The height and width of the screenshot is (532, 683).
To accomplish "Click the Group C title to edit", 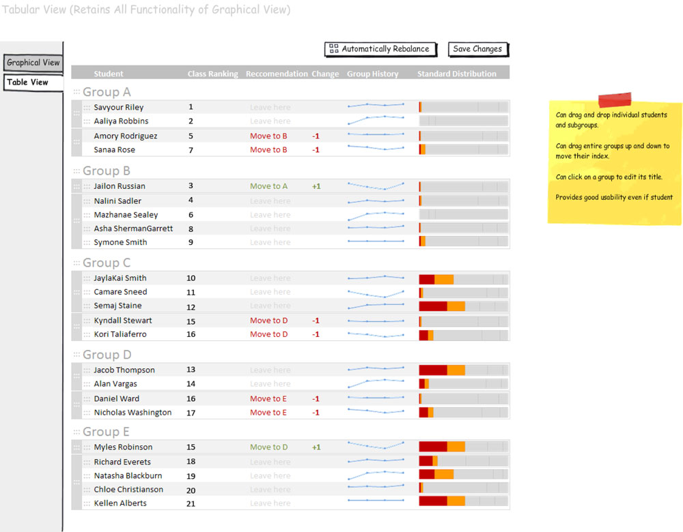I will 107,263.
